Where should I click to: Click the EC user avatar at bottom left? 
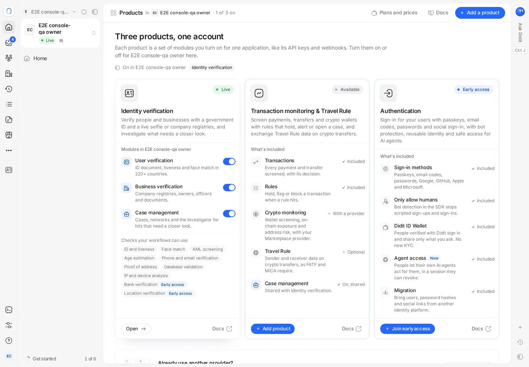click(9, 356)
